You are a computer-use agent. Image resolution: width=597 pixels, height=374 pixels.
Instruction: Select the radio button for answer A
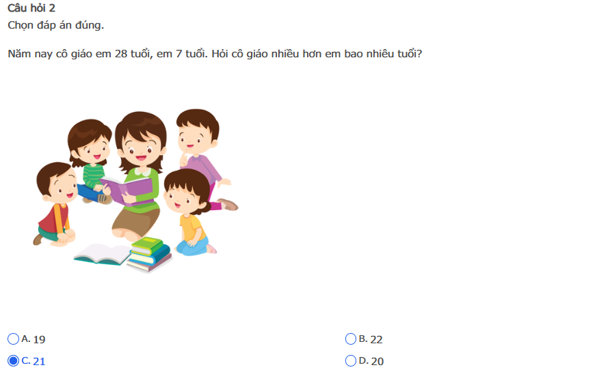pos(13,339)
